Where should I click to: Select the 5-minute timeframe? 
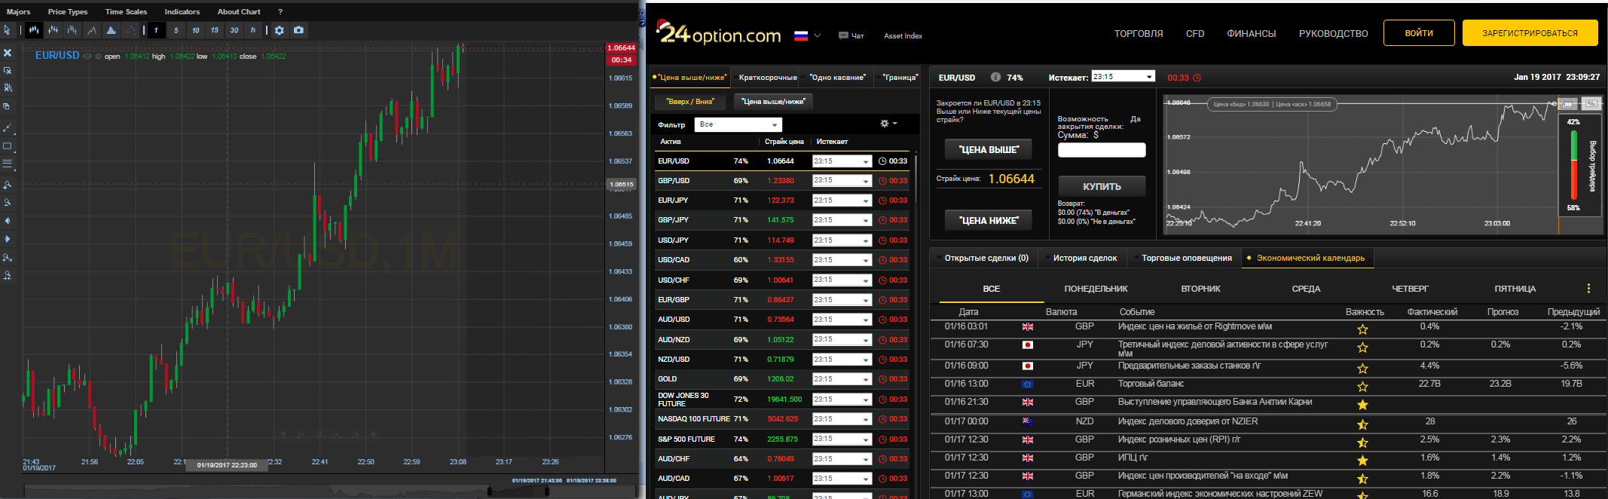point(176,30)
